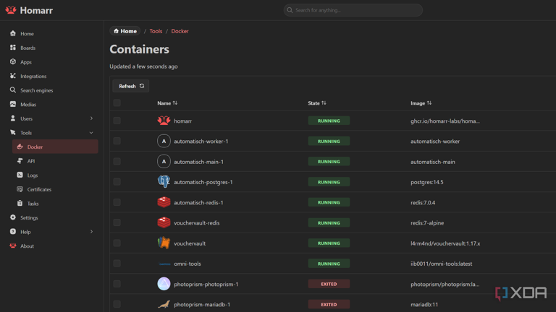Check the homarr container checkbox
Image resolution: width=556 pixels, height=312 pixels.
click(x=117, y=121)
